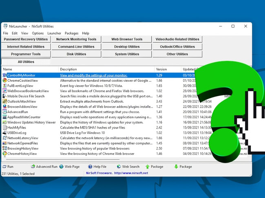Open the Web Page toolbar item
Viewport: 265px width, 198px height.
click(x=69, y=167)
